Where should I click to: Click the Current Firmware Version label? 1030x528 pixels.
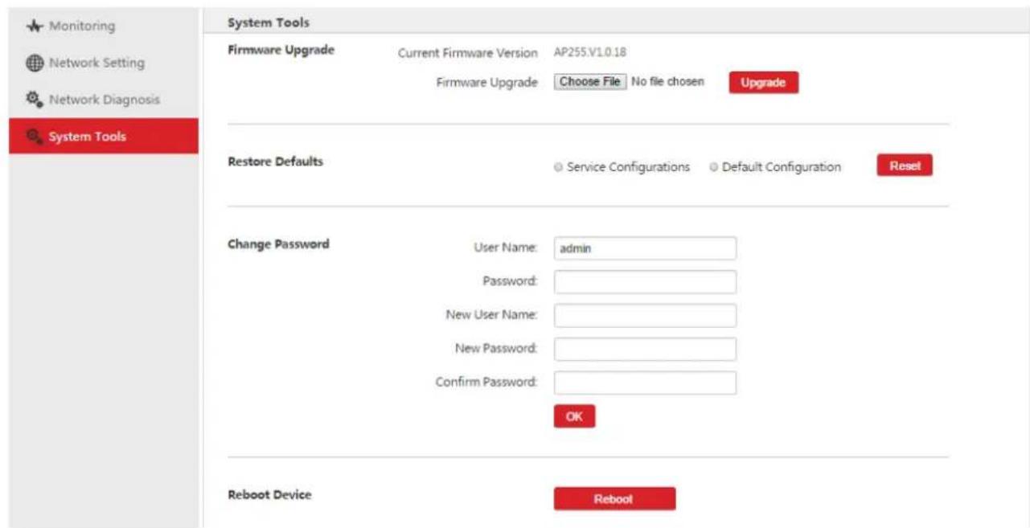coord(468,53)
